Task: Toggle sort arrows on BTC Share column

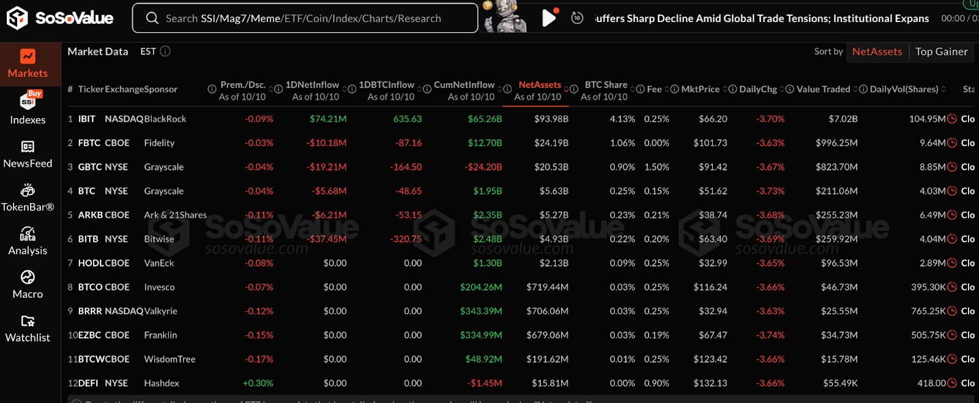Action: (633, 89)
